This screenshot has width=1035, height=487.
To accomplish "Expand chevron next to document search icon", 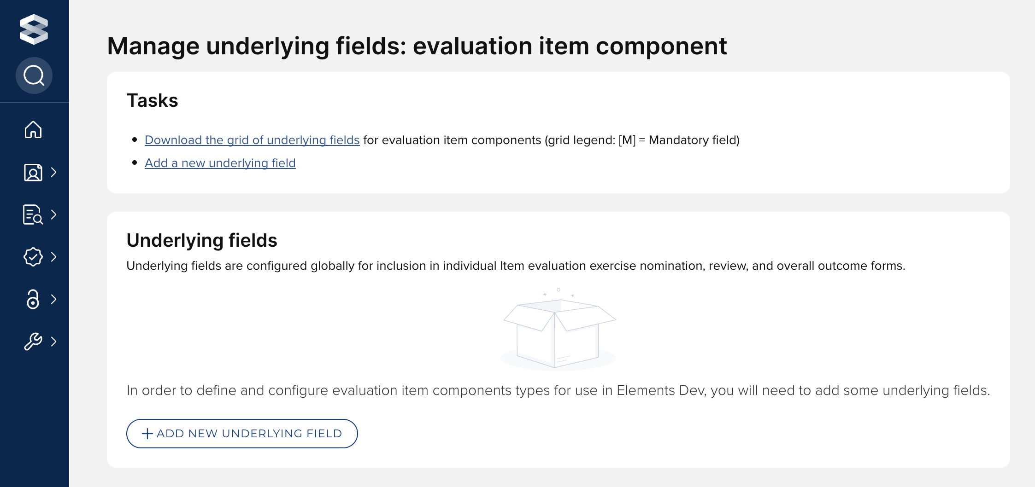I will tap(54, 215).
